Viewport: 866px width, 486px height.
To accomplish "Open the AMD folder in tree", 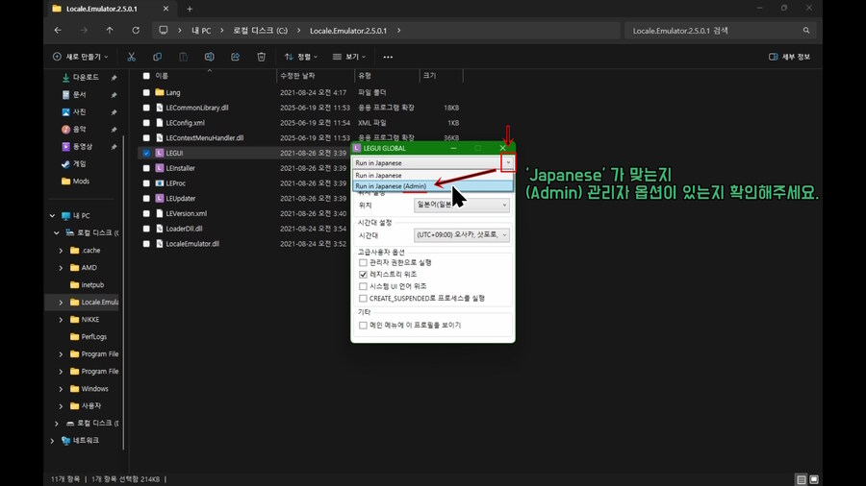I will click(x=89, y=268).
